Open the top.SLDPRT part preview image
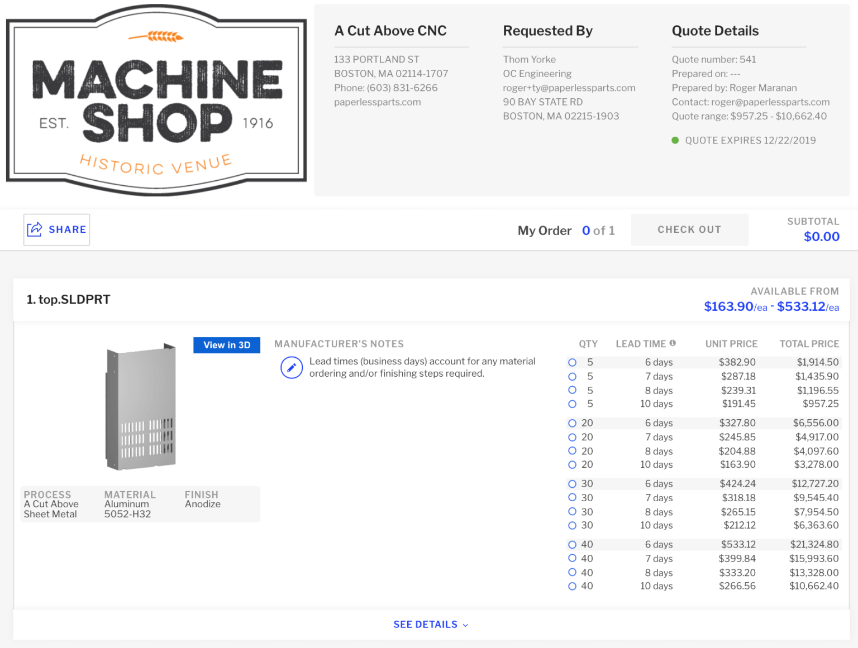Image resolution: width=858 pixels, height=648 pixels. coord(140,407)
